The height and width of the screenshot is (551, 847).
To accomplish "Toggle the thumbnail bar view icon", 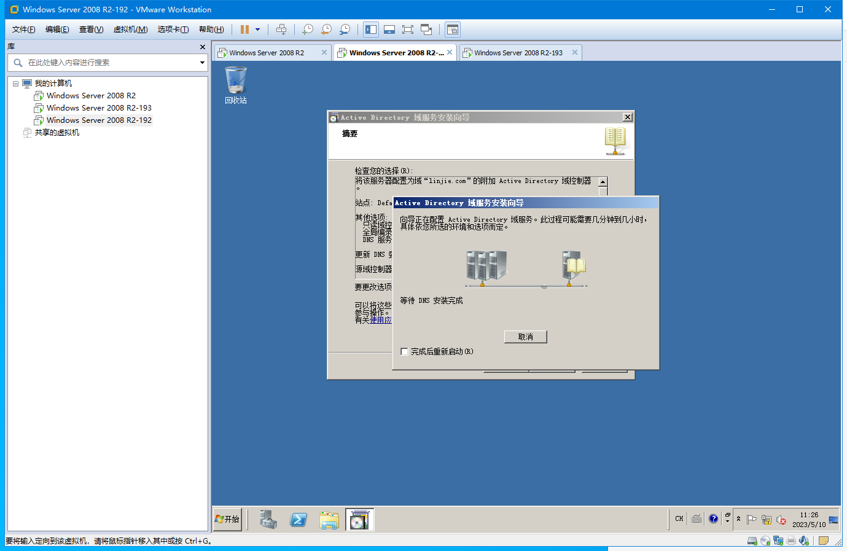I will pos(389,29).
